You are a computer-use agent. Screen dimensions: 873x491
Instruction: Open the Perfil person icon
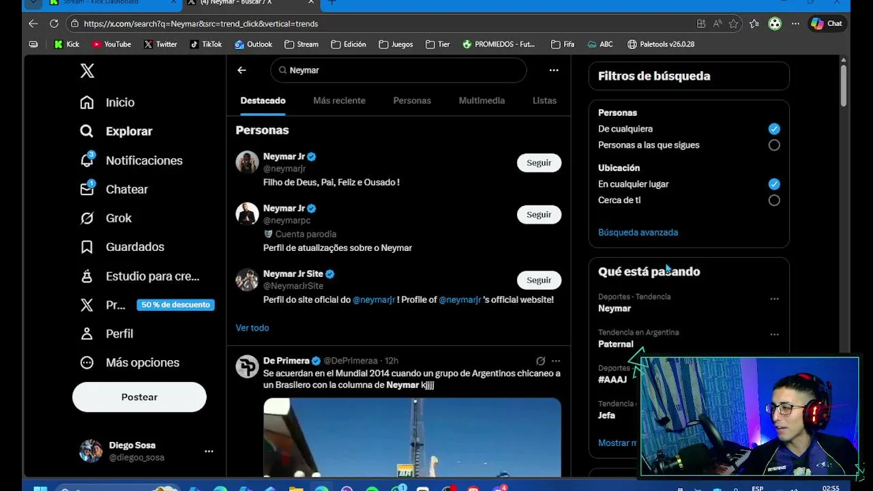click(87, 333)
